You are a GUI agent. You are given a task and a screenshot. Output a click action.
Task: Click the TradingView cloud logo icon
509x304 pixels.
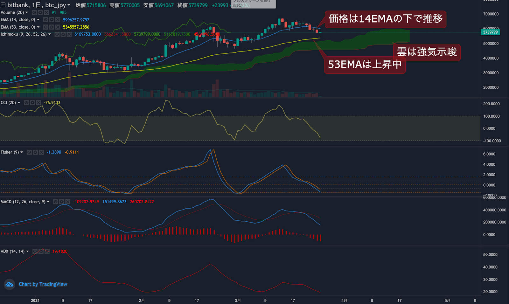pos(10,284)
